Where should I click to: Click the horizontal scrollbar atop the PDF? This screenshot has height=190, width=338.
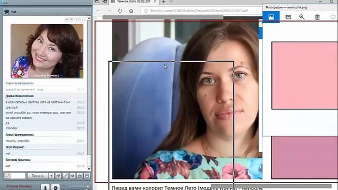click(163, 17)
